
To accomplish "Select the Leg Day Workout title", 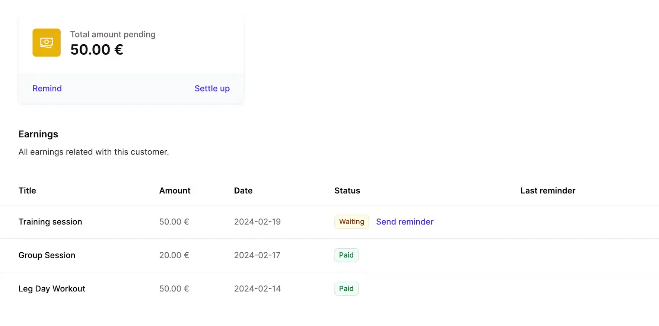I will (x=52, y=289).
